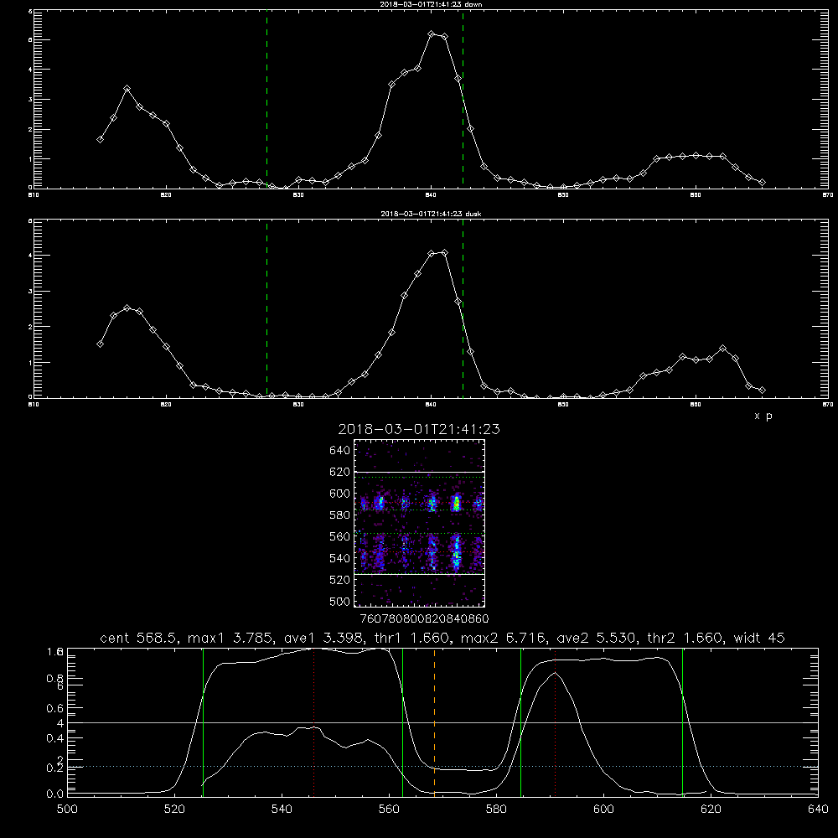Click the 560 label on spectral image y-axis
The width and height of the screenshot is (838, 838).
point(339,536)
